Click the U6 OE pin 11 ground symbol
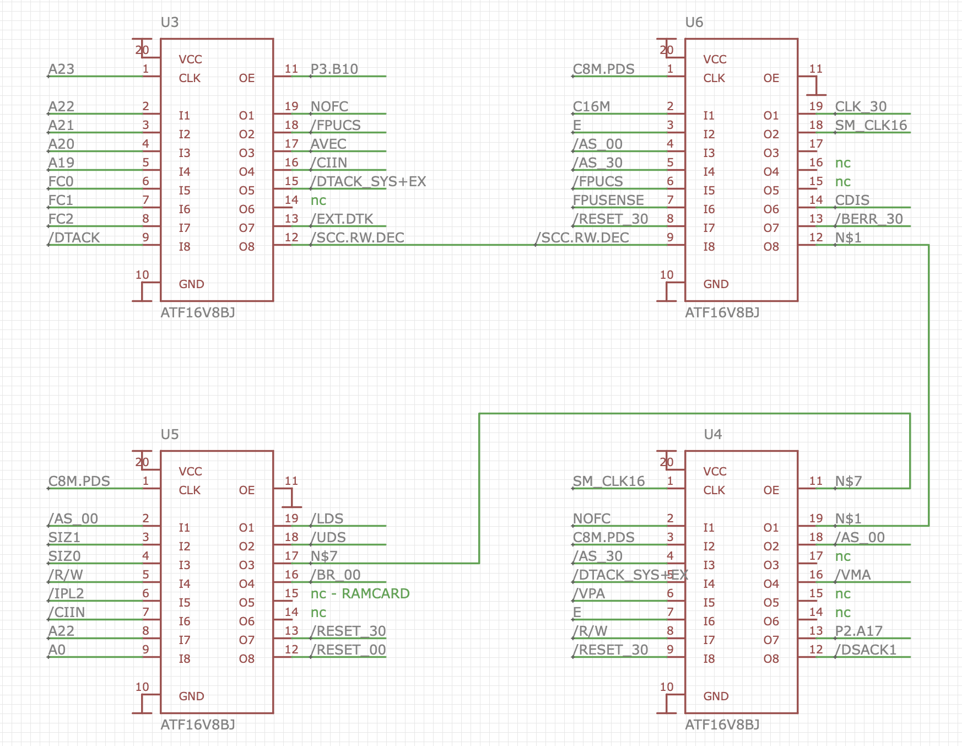The width and height of the screenshot is (962, 746). (816, 87)
